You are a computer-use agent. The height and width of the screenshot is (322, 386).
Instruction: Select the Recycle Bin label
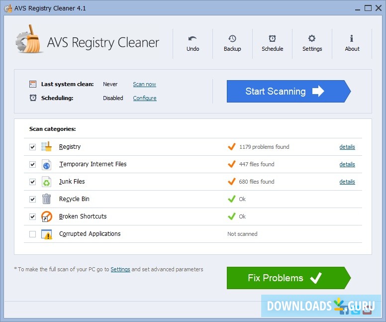(74, 199)
